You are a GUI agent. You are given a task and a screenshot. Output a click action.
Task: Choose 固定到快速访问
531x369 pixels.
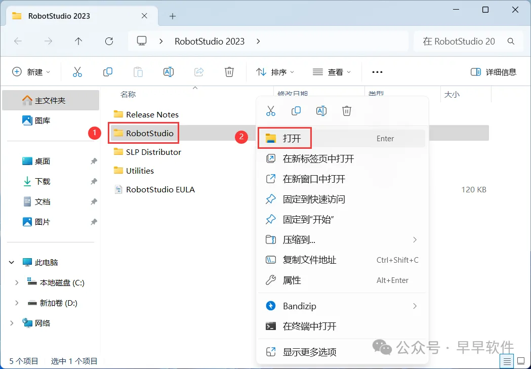click(x=341, y=199)
